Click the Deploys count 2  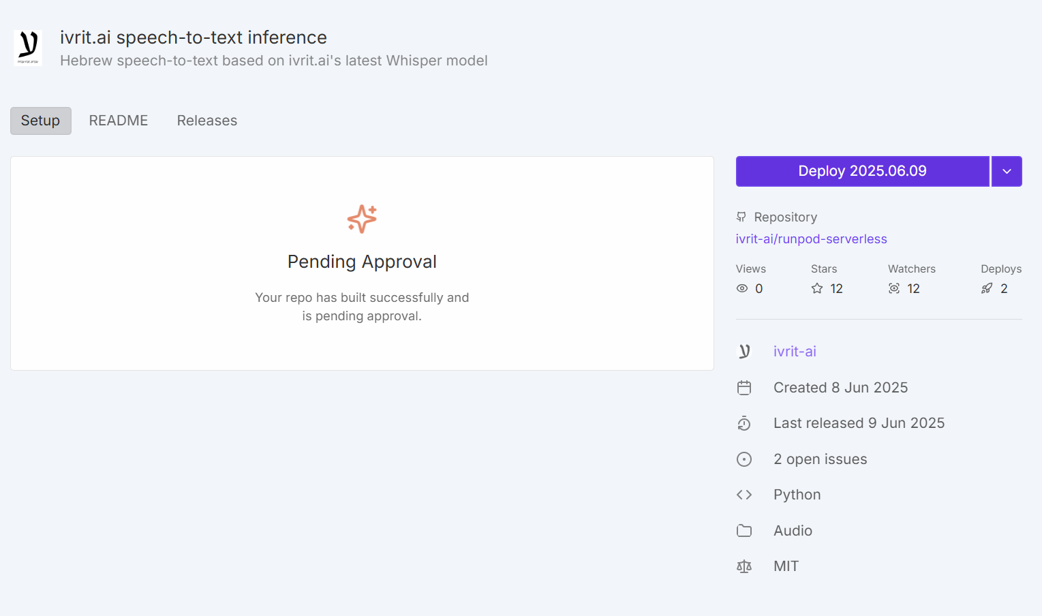1004,289
